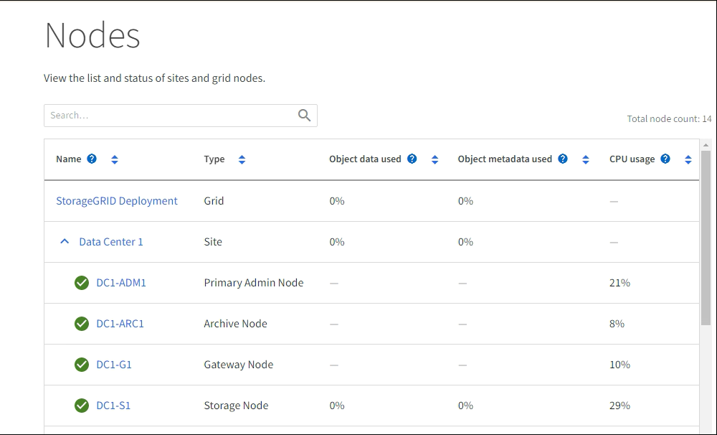Click green status checkmark beside DC1-S1
Image resolution: width=717 pixels, height=435 pixels.
pos(82,406)
